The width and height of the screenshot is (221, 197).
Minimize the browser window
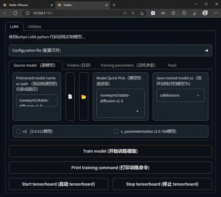pyautogui.click(x=196, y=4)
